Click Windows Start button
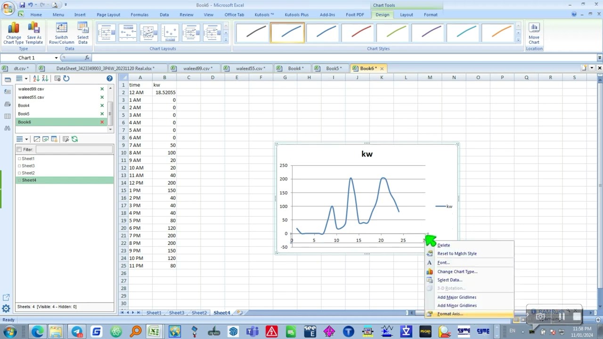The image size is (603, 339). click(x=9, y=332)
